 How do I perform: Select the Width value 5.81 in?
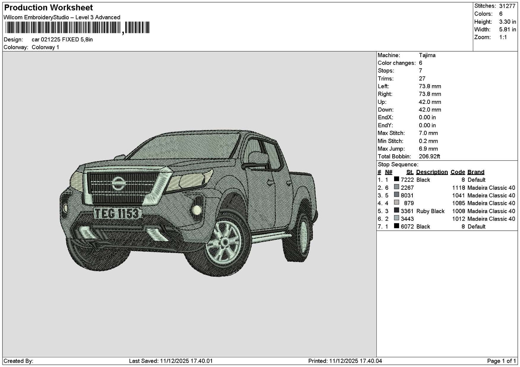tap(508, 30)
